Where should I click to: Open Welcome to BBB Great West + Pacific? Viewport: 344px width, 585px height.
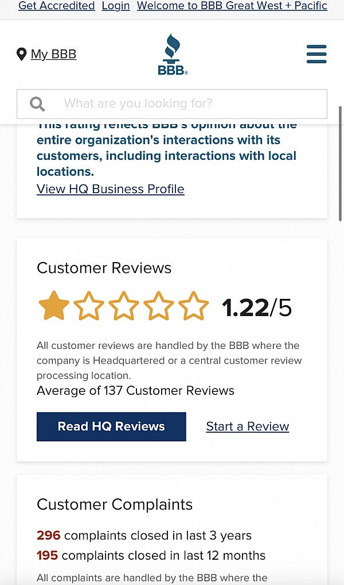(x=232, y=6)
